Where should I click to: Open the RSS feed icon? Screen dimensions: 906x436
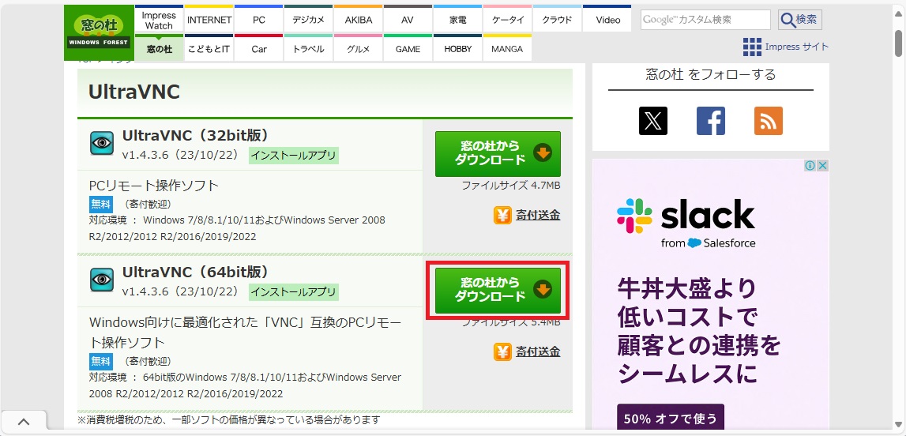pyautogui.click(x=769, y=121)
